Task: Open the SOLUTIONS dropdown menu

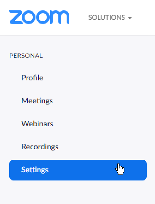Action: (x=110, y=18)
